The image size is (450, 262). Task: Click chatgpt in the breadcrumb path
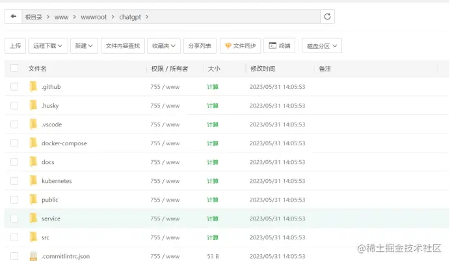tap(130, 17)
